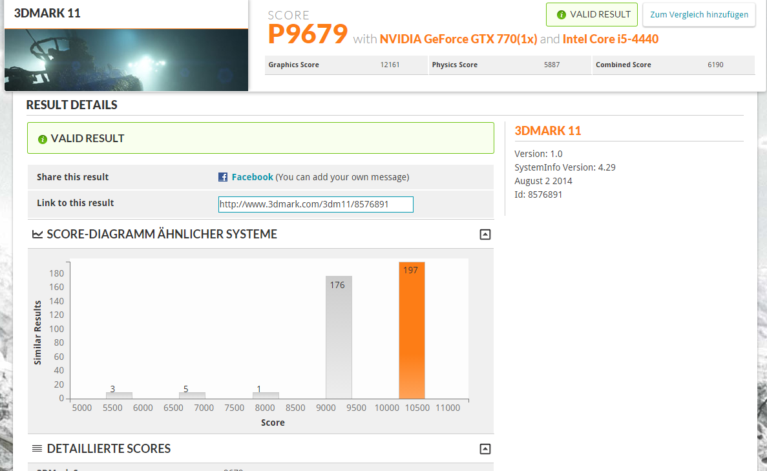Click the chart icon beside Score-Diagramm heading
The height and width of the screenshot is (471, 767).
[x=37, y=235]
